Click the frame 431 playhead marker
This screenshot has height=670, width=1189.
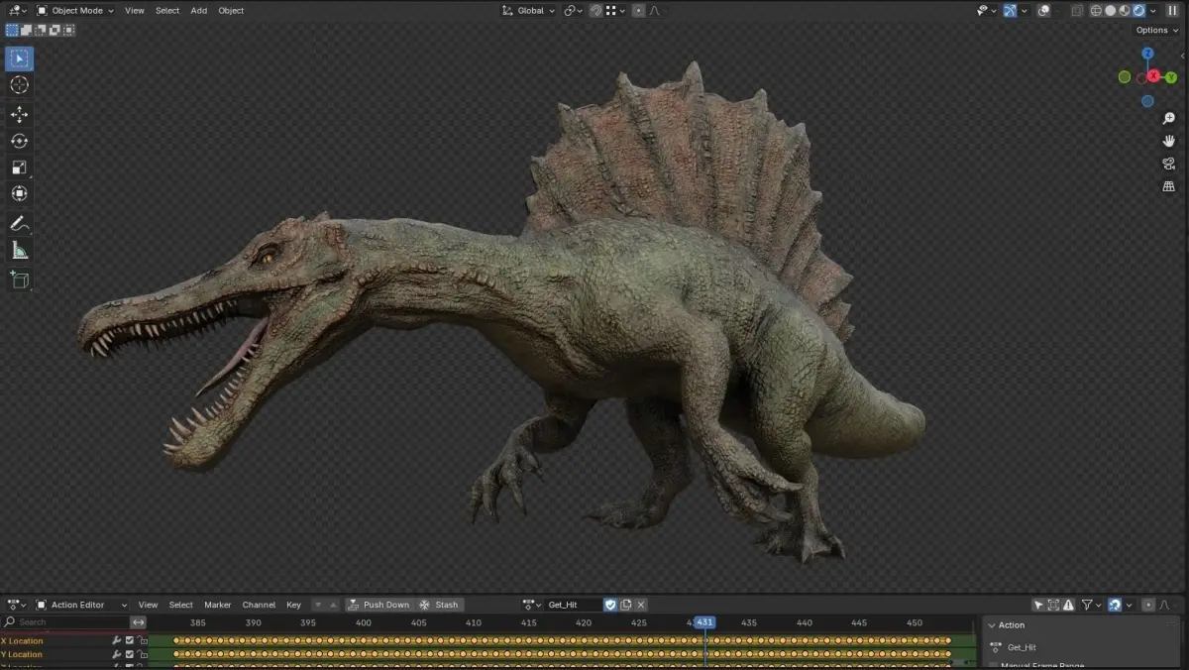(703, 622)
